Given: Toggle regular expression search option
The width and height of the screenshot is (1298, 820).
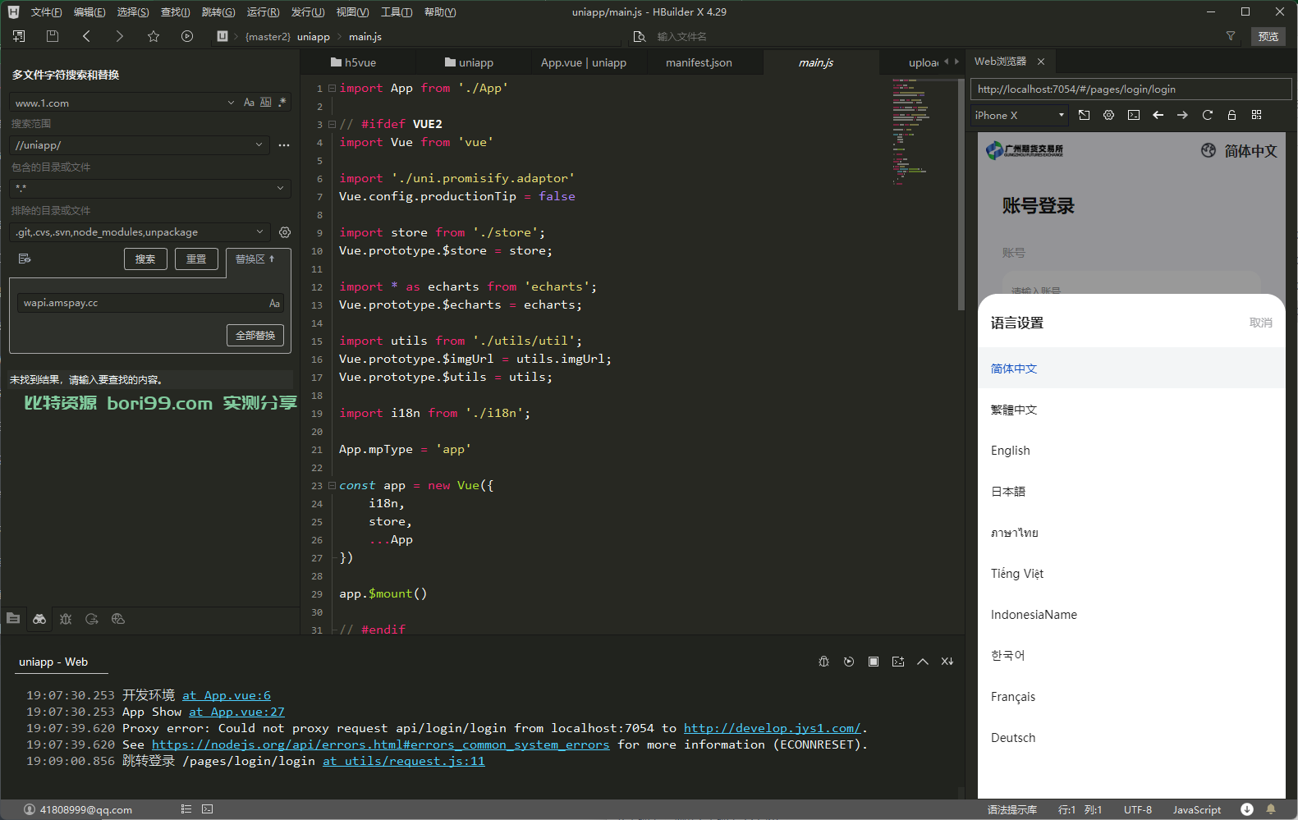Looking at the screenshot, I should pyautogui.click(x=282, y=103).
